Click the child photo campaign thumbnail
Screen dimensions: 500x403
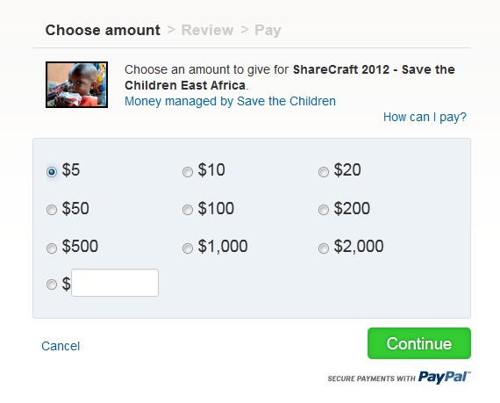(x=76, y=84)
